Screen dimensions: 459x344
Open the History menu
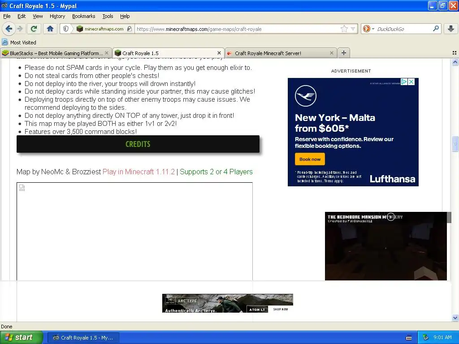pyautogui.click(x=57, y=16)
